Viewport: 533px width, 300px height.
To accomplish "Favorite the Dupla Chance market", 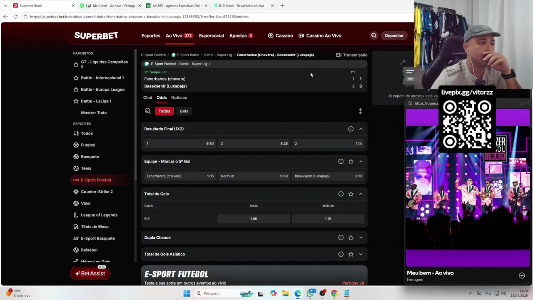I will 351,237.
